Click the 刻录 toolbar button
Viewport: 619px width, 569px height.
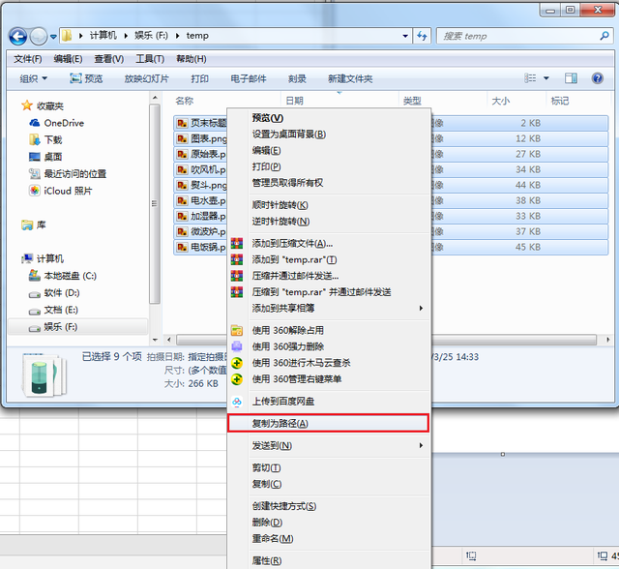(297, 78)
